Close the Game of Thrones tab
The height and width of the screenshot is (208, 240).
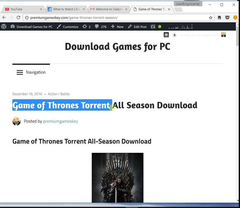(x=169, y=9)
